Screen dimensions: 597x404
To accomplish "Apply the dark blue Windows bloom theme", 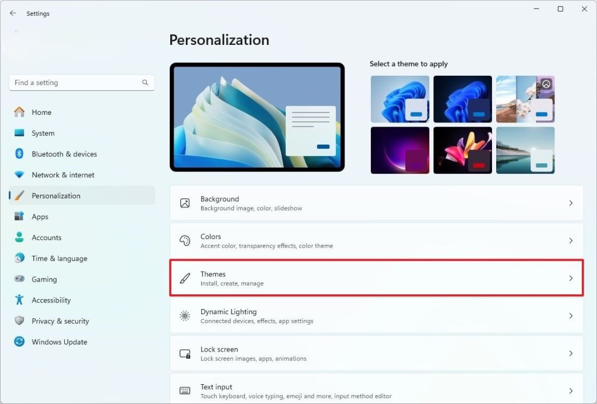I will point(462,99).
